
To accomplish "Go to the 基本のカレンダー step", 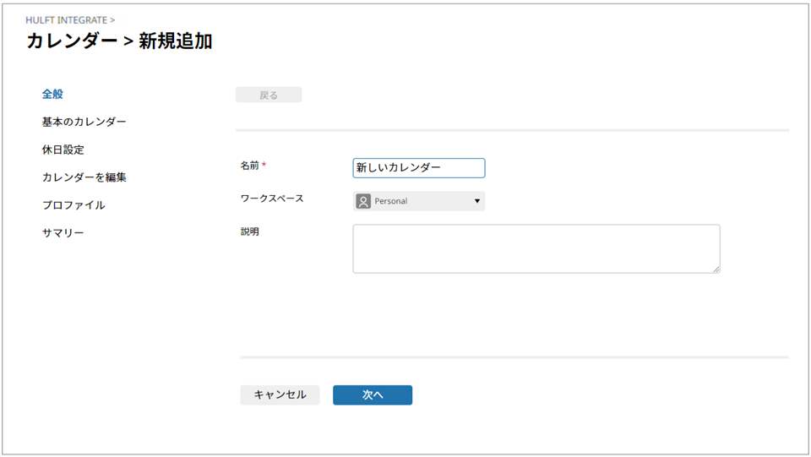I will (x=84, y=122).
